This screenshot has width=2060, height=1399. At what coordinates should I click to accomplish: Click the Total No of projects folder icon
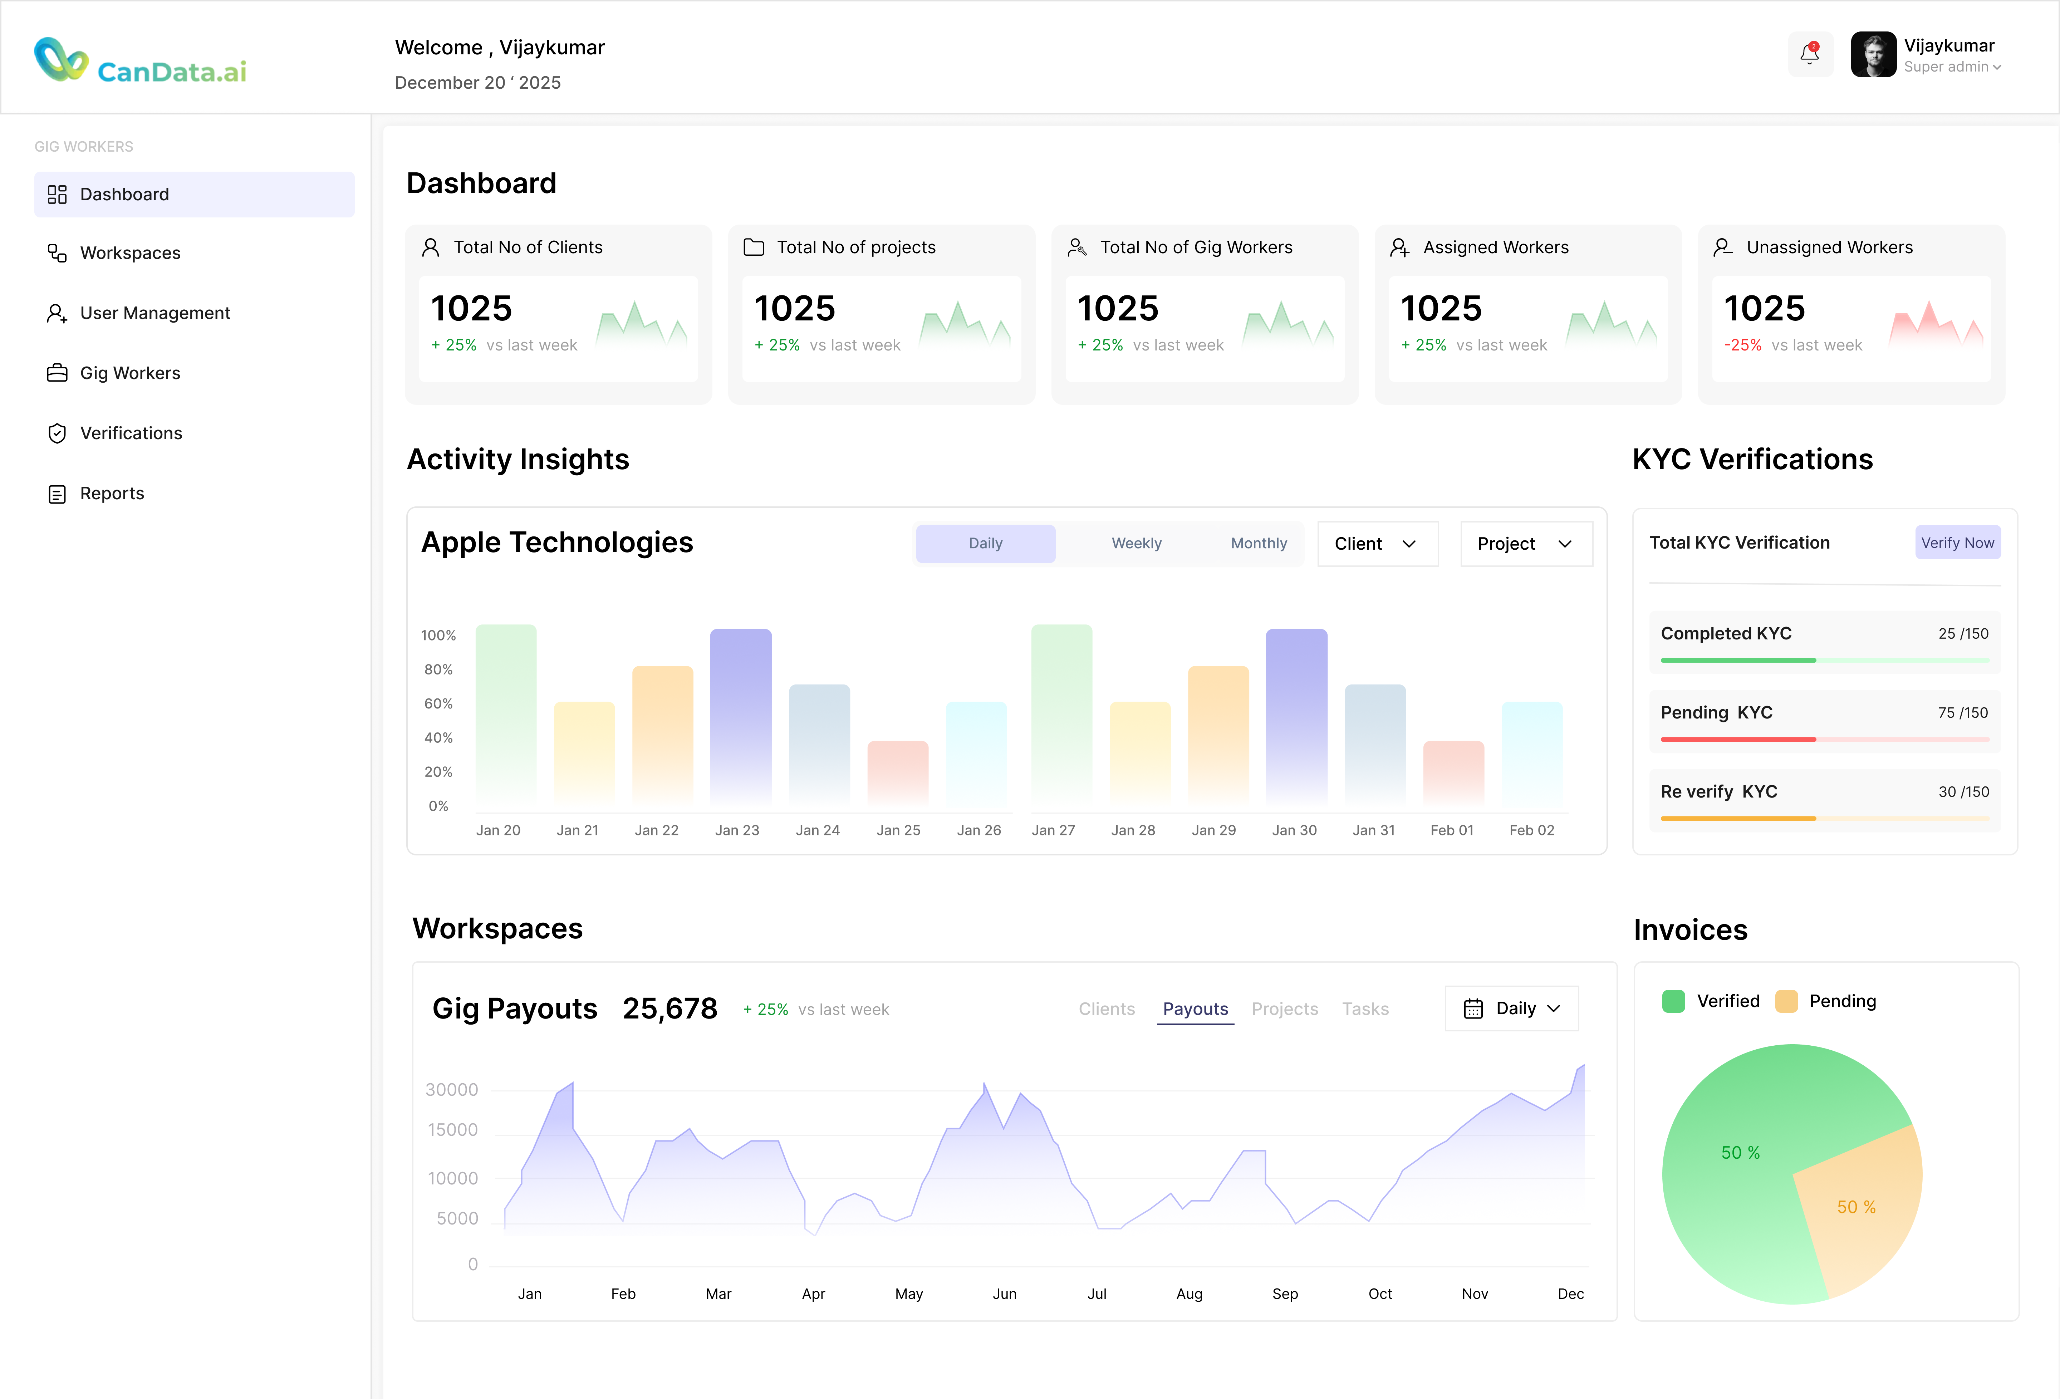[x=754, y=247]
